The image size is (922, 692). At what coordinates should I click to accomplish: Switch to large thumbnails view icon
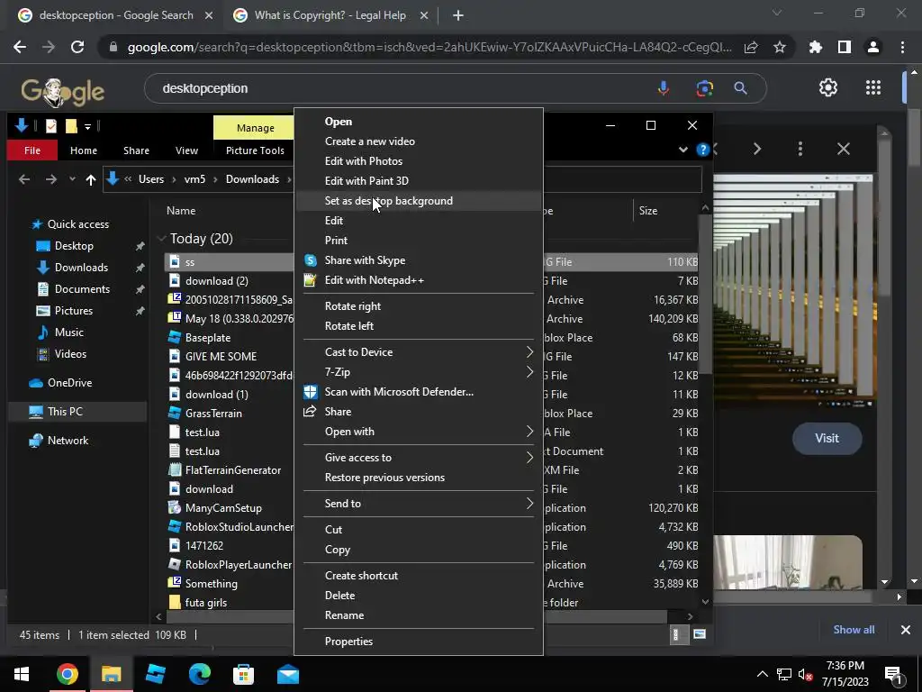click(699, 634)
